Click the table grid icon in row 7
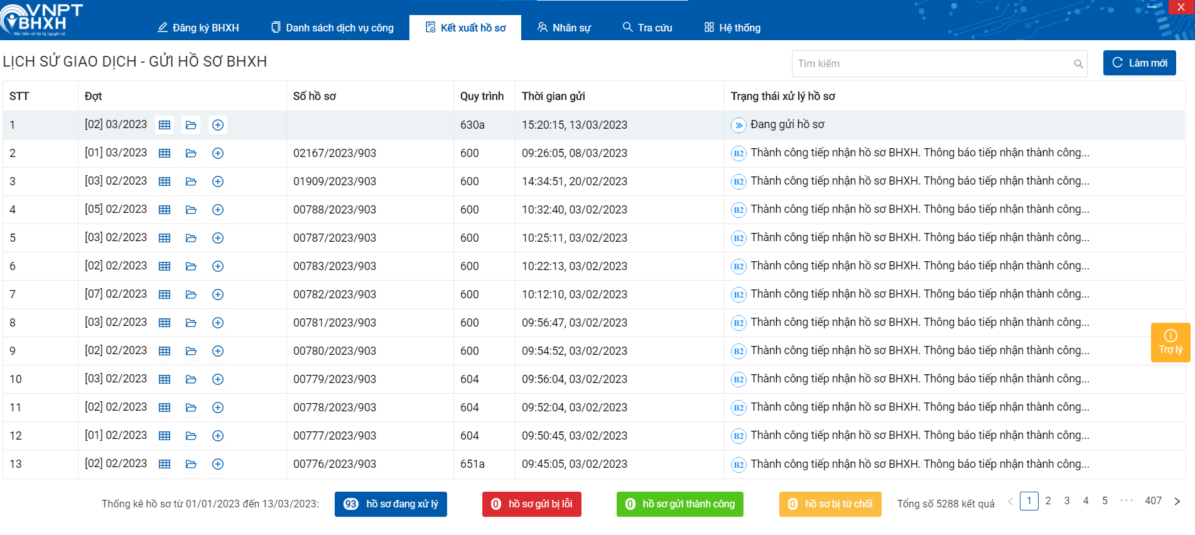The height and width of the screenshot is (535, 1195). (165, 295)
